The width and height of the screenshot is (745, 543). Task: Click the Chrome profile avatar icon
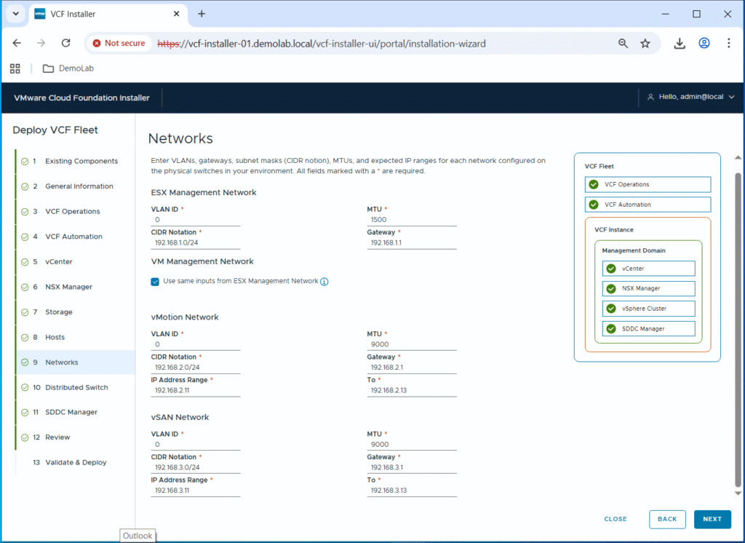click(704, 44)
